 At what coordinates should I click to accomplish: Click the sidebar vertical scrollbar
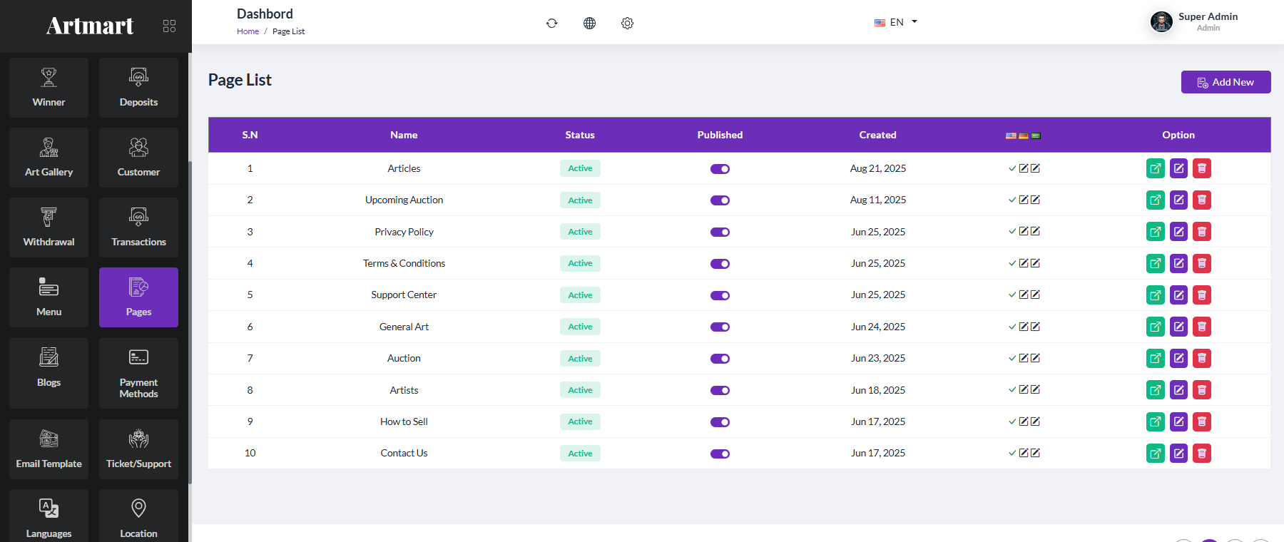(x=190, y=321)
